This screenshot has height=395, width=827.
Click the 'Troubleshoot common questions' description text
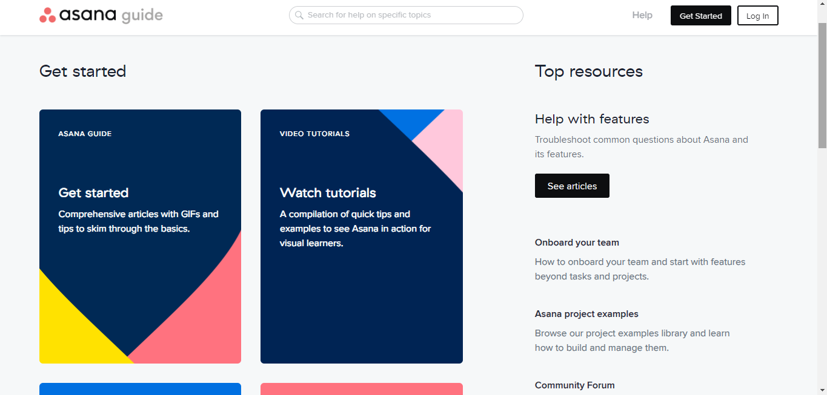pos(642,147)
